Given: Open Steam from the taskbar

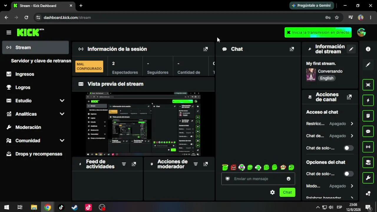Looking at the screenshot, I should pyautogui.click(x=75, y=207).
